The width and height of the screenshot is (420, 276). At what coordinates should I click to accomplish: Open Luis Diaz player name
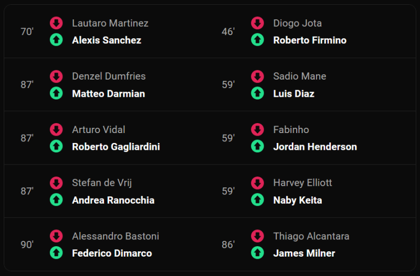coord(293,94)
